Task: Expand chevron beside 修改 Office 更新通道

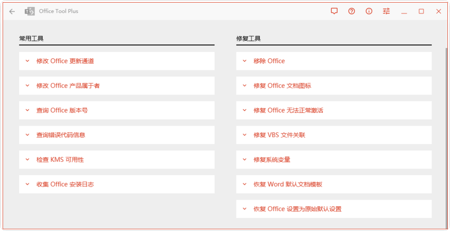Action: coord(27,61)
